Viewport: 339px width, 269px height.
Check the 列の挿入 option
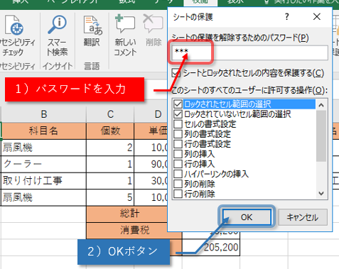tap(178, 154)
